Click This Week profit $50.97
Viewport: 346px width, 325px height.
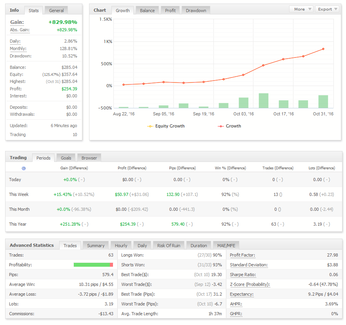(121, 194)
